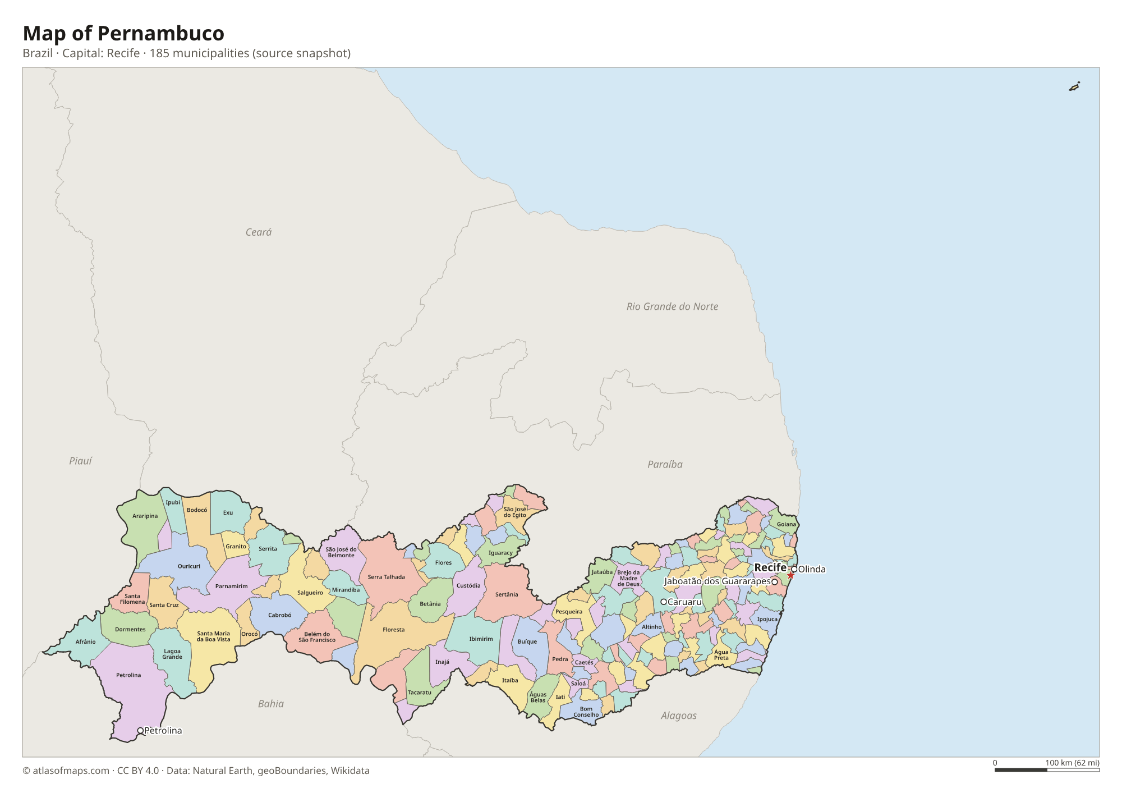Select the Araripina municipality label

coord(145,516)
